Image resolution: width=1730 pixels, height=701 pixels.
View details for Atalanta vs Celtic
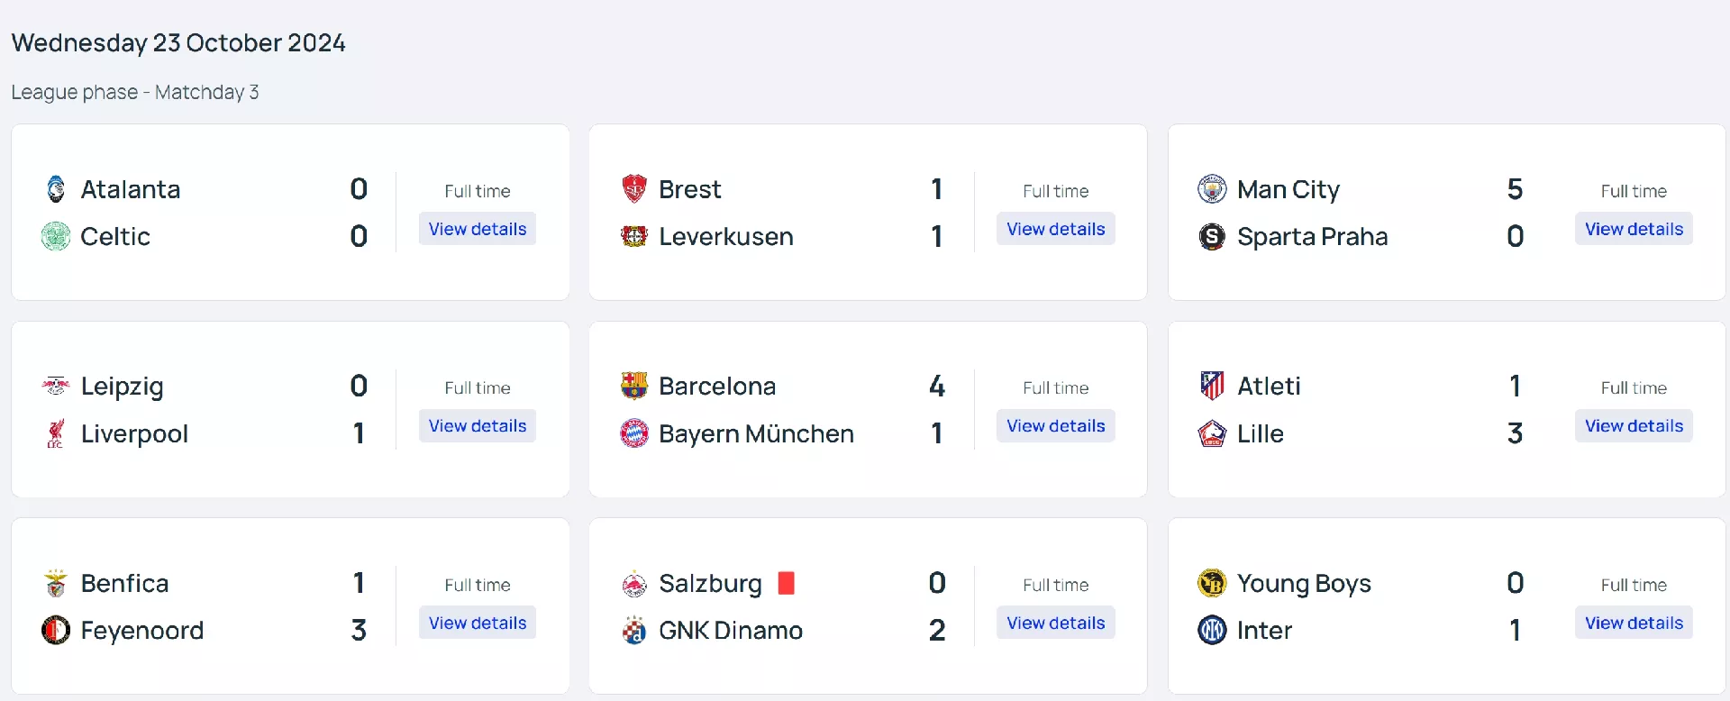[478, 229]
